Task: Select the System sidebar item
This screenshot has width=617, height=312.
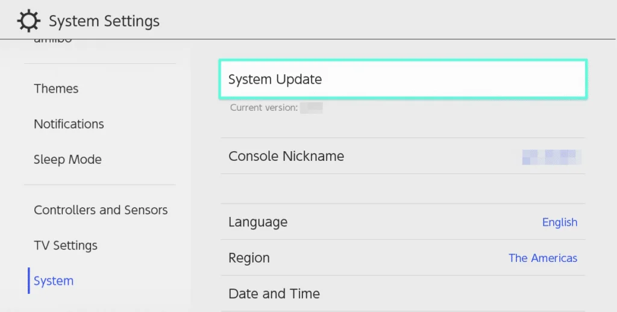Action: tap(54, 281)
